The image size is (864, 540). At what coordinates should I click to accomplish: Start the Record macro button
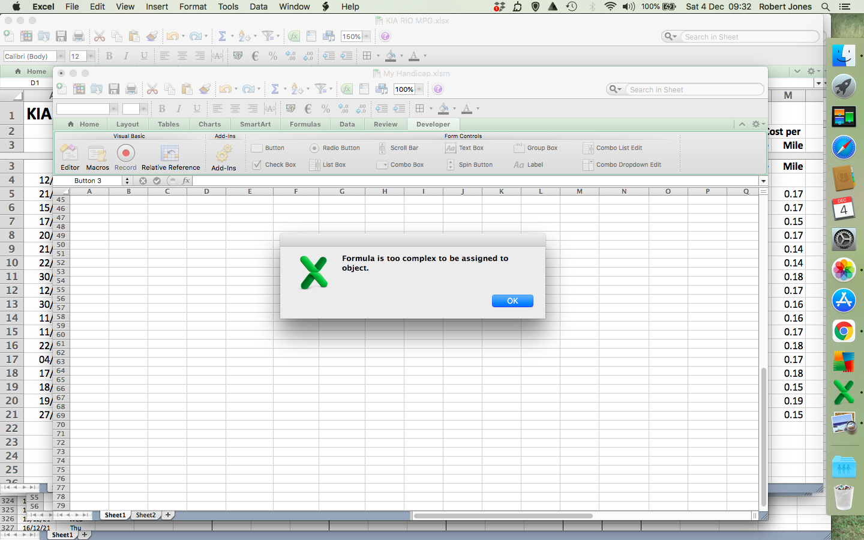tap(125, 158)
